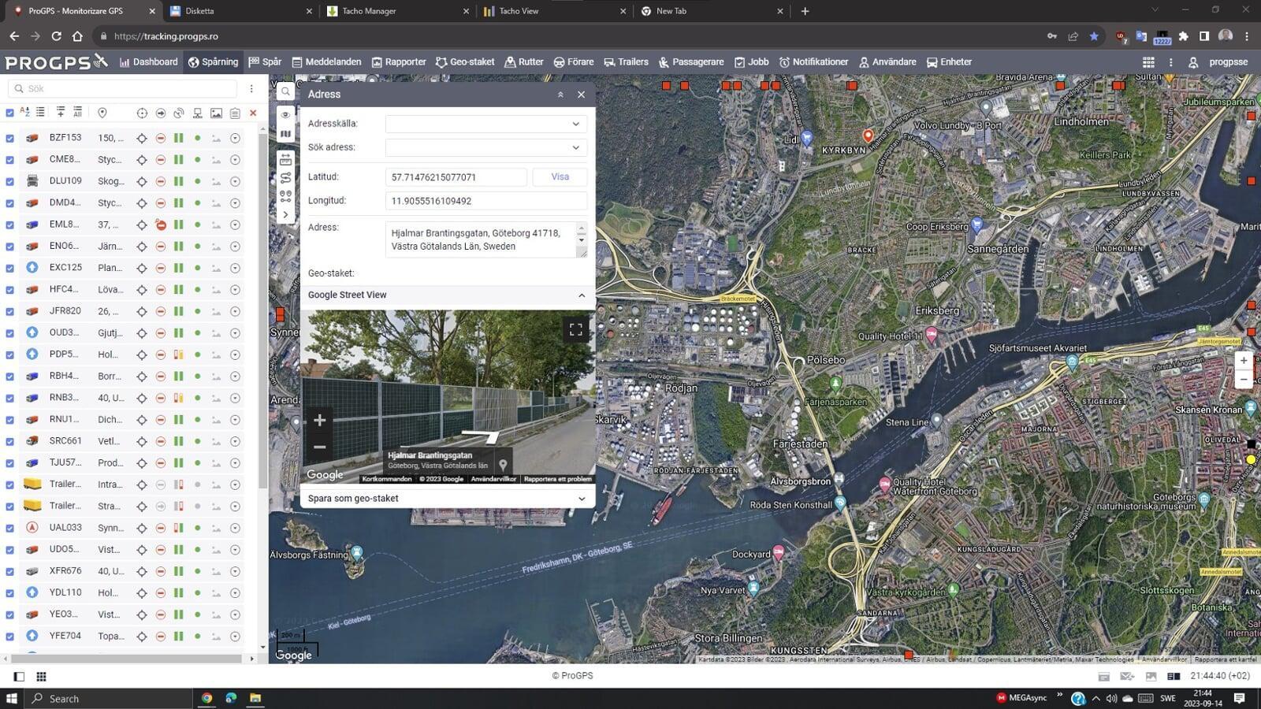
Task: Click the Latitud input field
Action: pos(456,177)
